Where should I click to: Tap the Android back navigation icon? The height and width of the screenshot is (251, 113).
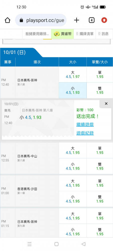click(x=83, y=244)
